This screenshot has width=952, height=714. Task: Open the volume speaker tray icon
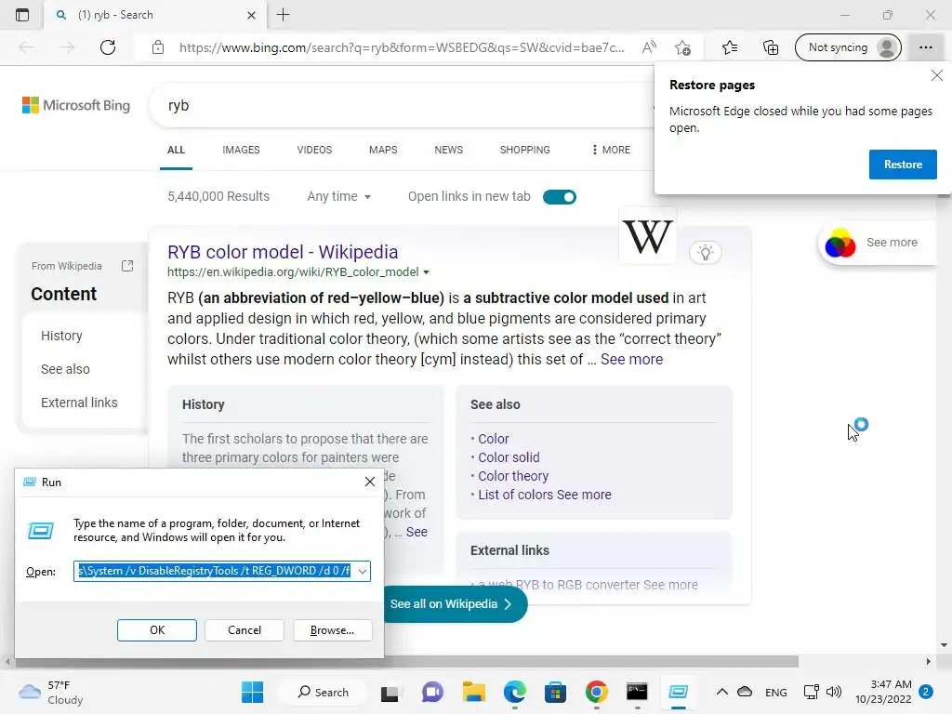[834, 692]
